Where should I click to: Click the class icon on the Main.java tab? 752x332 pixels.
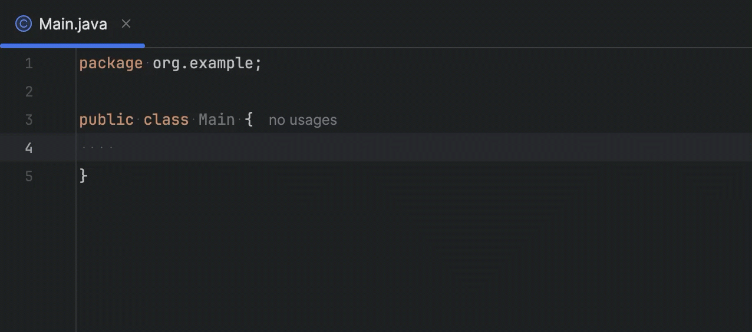point(23,24)
